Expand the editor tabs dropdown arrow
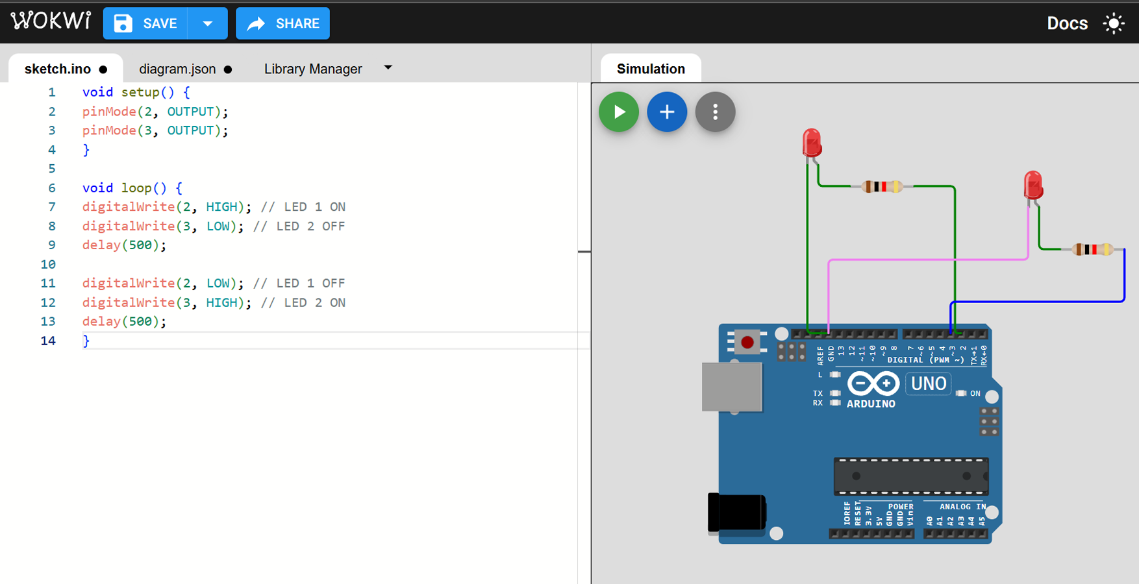 [x=388, y=67]
